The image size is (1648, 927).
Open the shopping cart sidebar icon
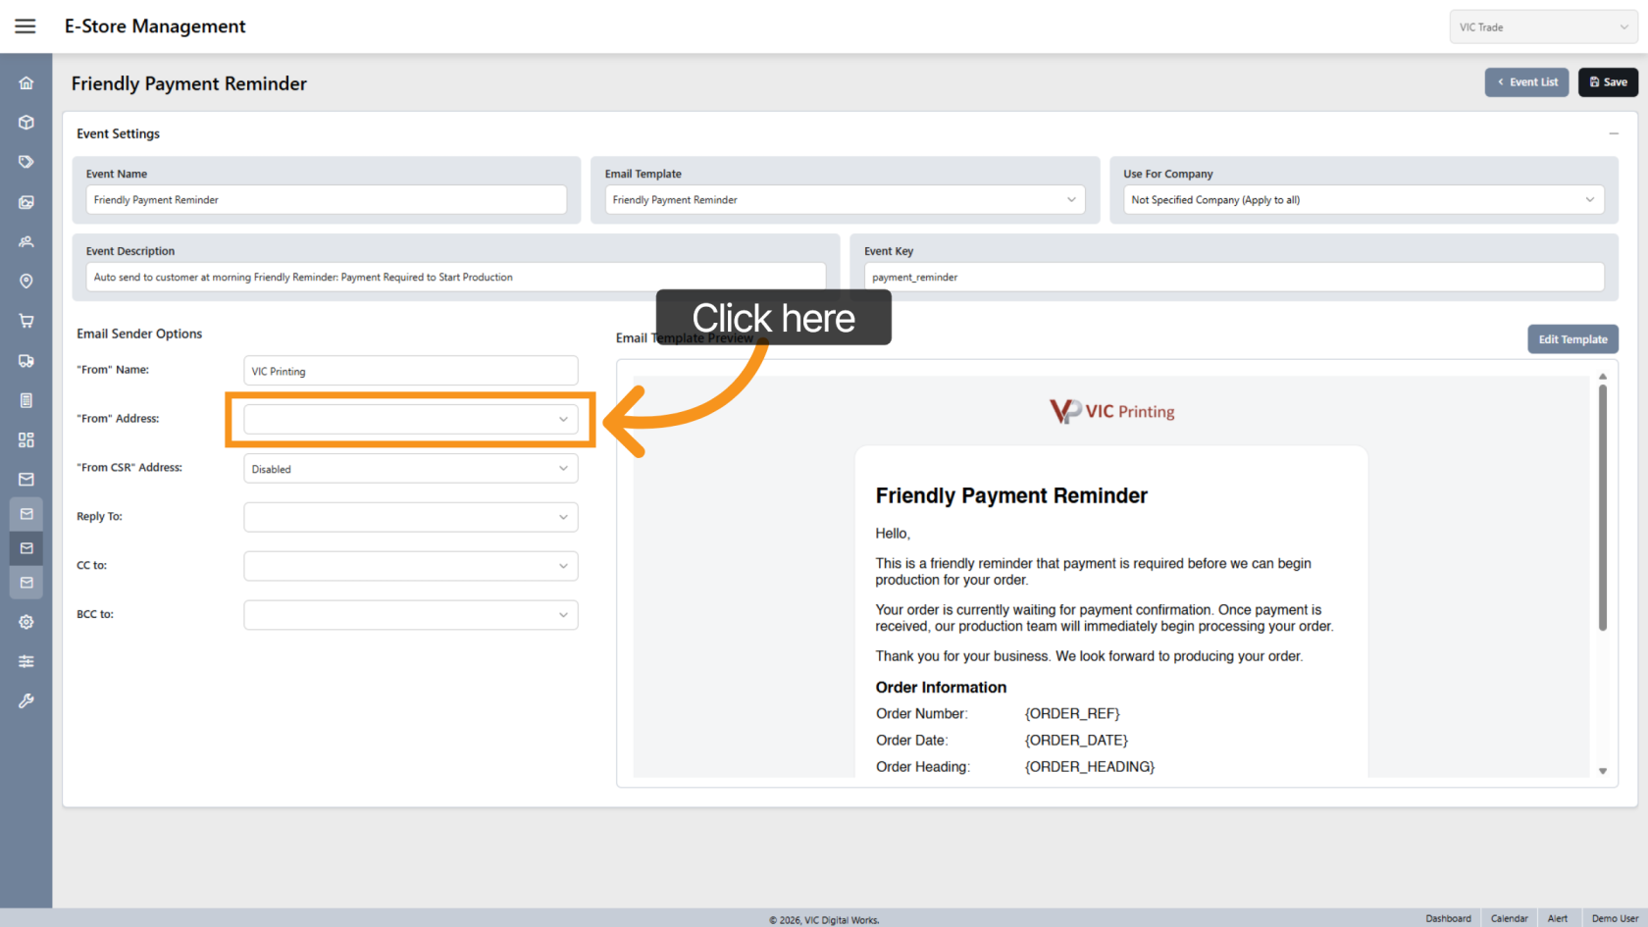(x=26, y=321)
